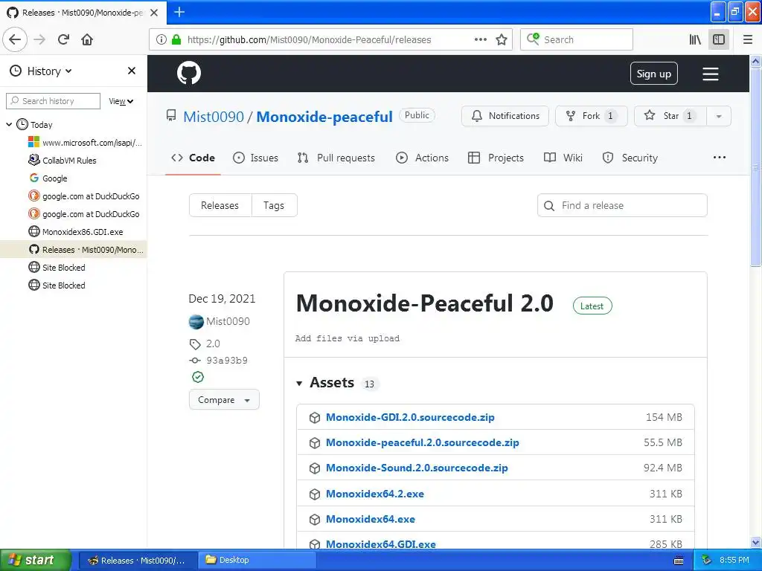Open the Windows start menu
The width and height of the screenshot is (762, 571).
point(35,560)
